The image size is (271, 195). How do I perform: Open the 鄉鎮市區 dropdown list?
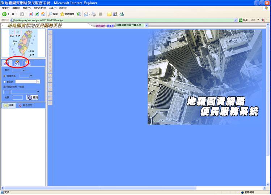(31, 76)
